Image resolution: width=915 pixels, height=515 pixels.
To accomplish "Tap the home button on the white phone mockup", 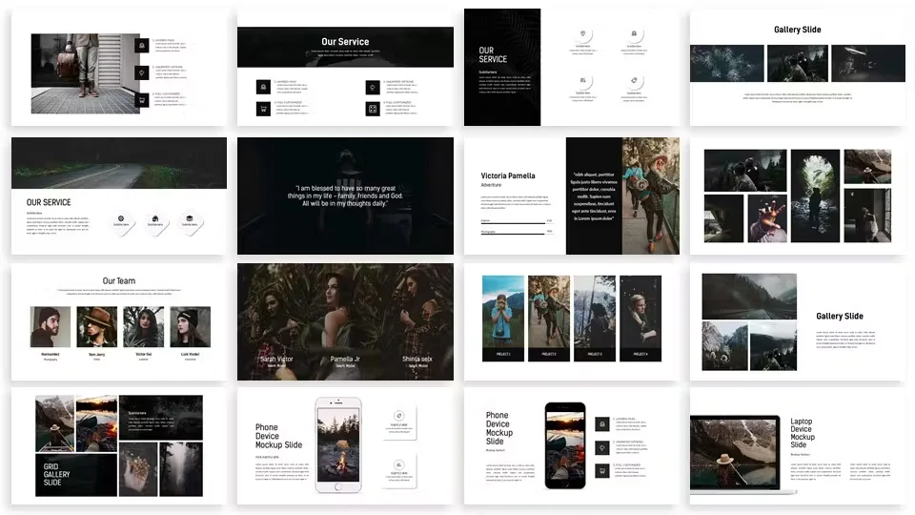I will click(x=337, y=486).
